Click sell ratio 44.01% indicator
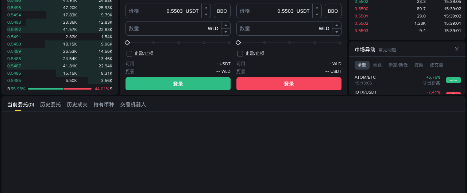 click(102, 89)
